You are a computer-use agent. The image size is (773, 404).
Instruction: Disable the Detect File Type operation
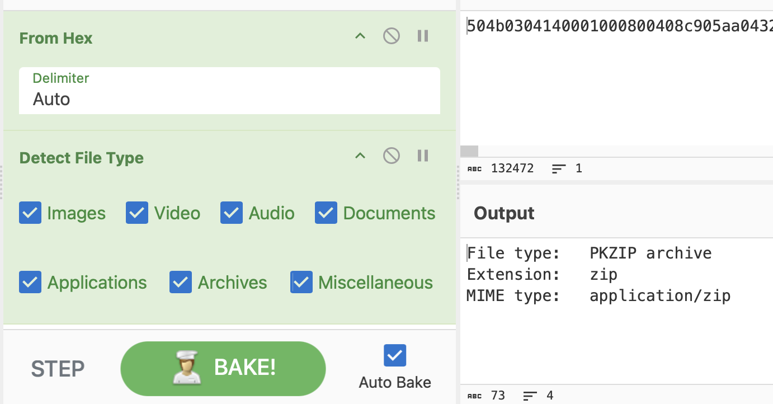[x=391, y=156]
